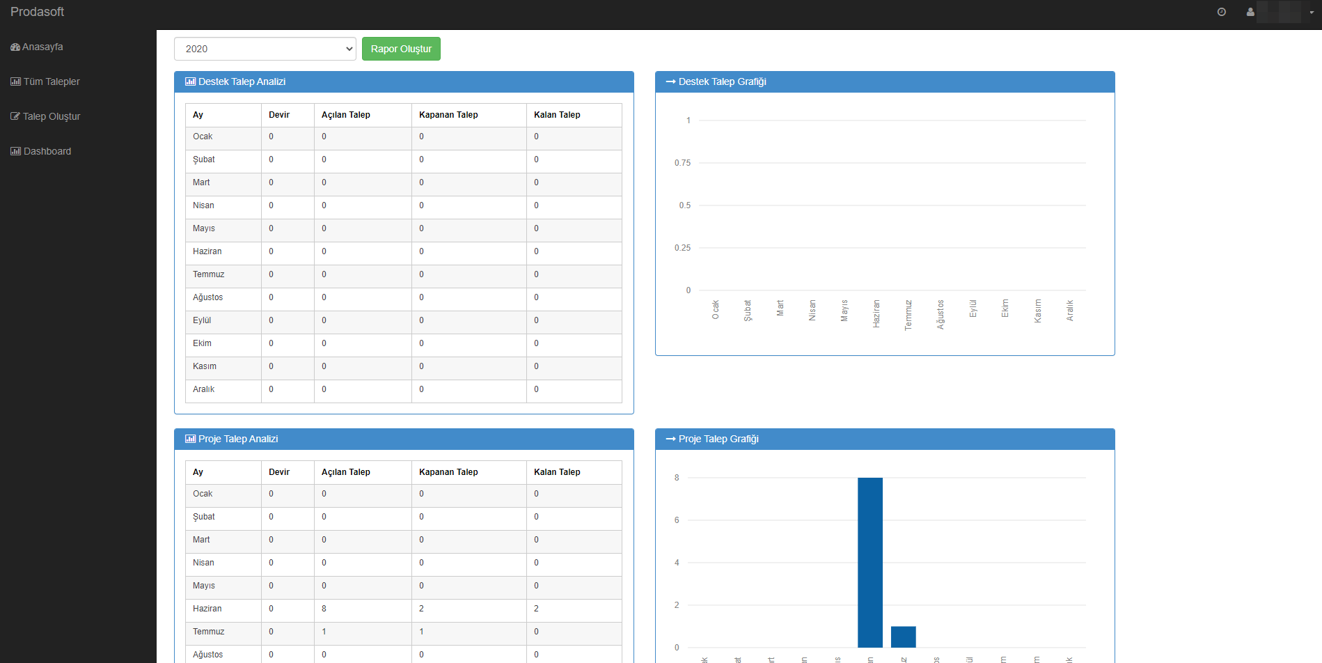Click Haziran axis label in Destek Talep Grafiği
This screenshot has width=1322, height=663.
[x=876, y=314]
